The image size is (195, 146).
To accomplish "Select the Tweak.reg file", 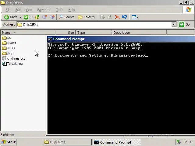I will [x=12, y=64].
